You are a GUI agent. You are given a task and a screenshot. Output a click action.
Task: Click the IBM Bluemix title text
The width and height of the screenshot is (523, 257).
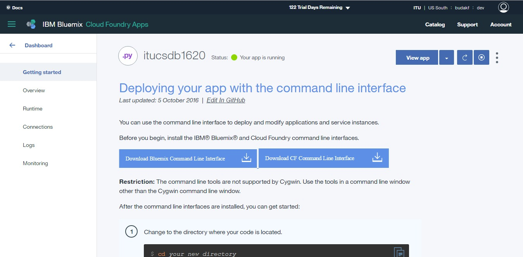pyautogui.click(x=62, y=24)
